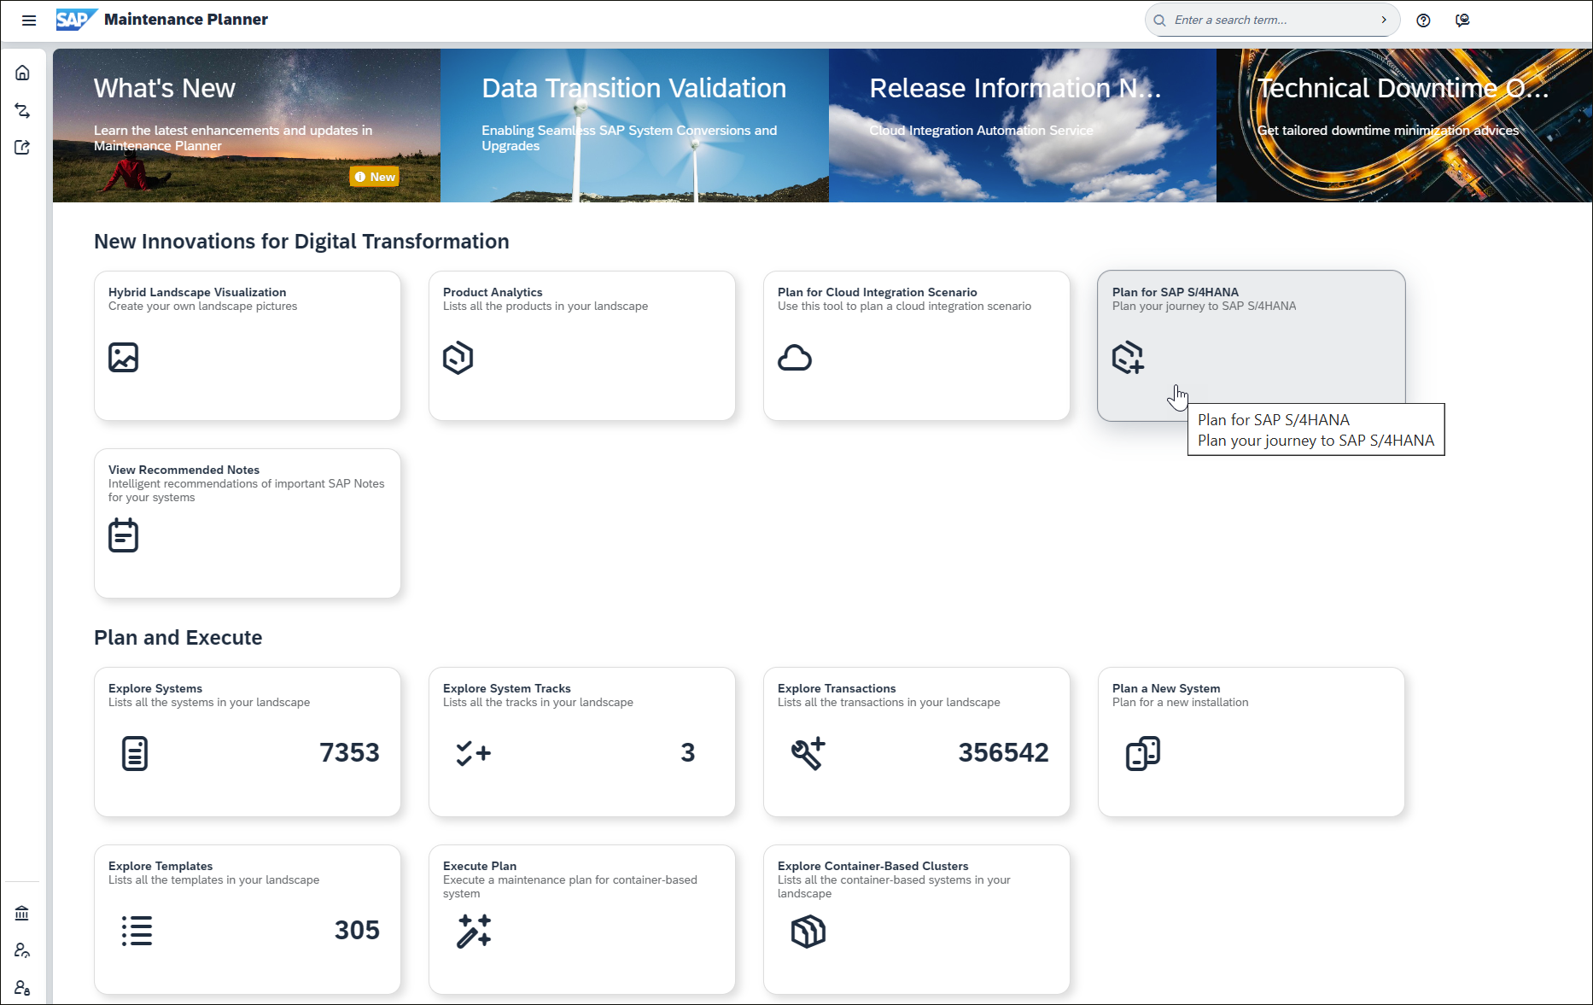This screenshot has height=1005, width=1593.
Task: Click 'Lists all the templates in your landscape'
Action: click(213, 880)
